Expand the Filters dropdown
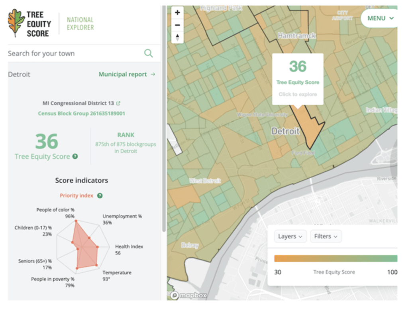The height and width of the screenshot is (311, 408). pos(326,236)
